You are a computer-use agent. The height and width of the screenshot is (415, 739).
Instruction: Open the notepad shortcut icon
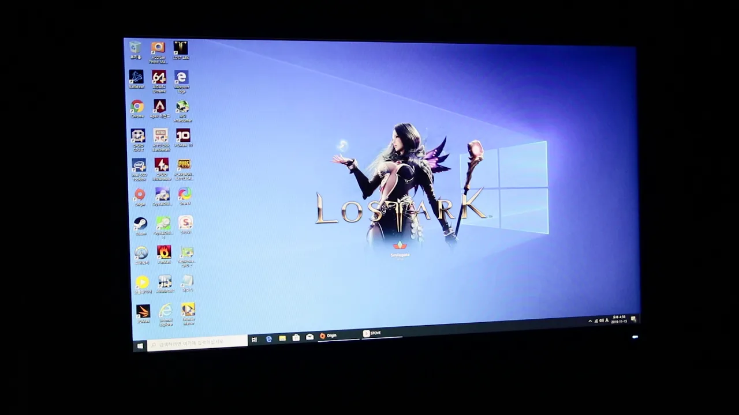click(x=187, y=283)
